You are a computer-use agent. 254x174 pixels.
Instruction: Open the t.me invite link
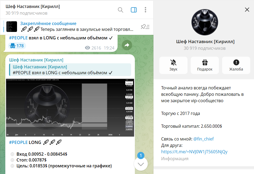coord(194,152)
